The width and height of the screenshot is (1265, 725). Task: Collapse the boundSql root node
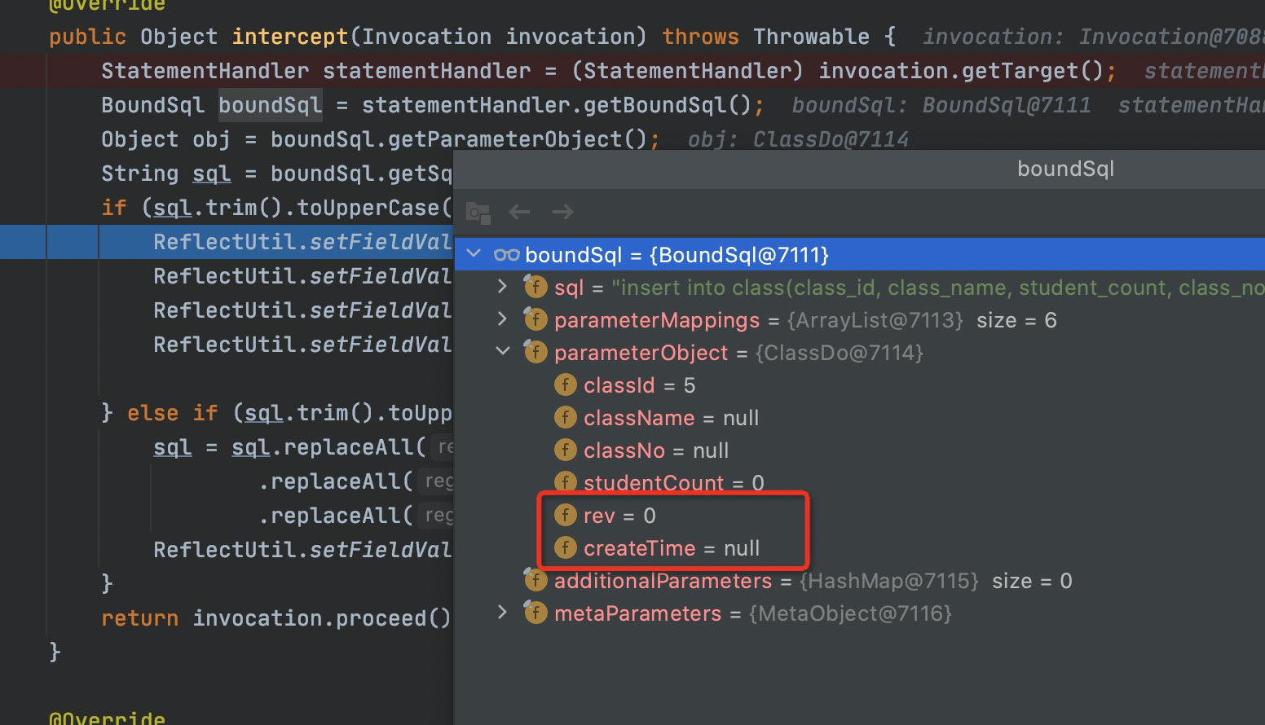474,254
